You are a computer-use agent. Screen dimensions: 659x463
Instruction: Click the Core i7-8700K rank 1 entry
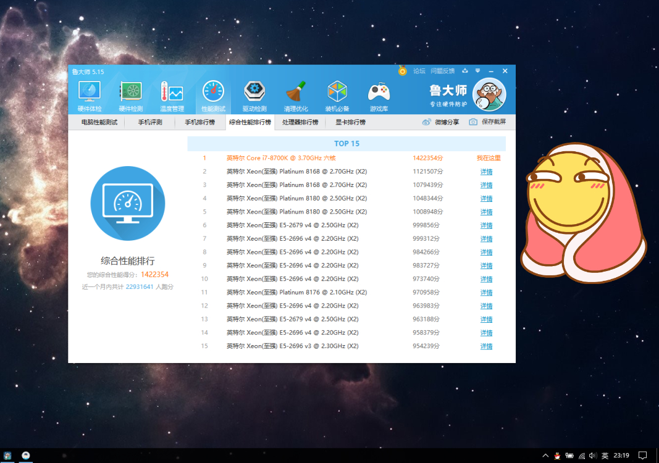pos(281,158)
